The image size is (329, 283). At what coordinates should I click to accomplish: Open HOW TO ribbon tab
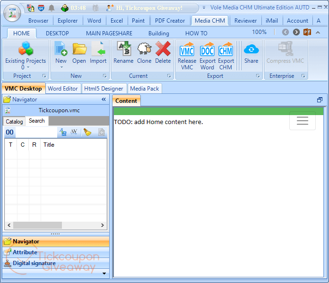196,33
